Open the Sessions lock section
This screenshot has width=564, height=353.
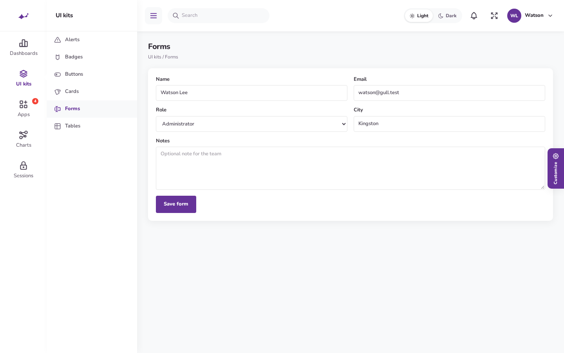click(23, 170)
